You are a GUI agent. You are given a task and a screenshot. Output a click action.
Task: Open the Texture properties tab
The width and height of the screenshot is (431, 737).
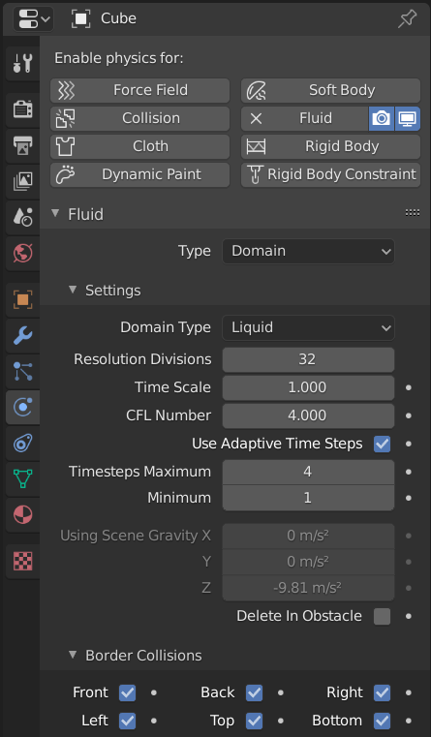coord(22,561)
